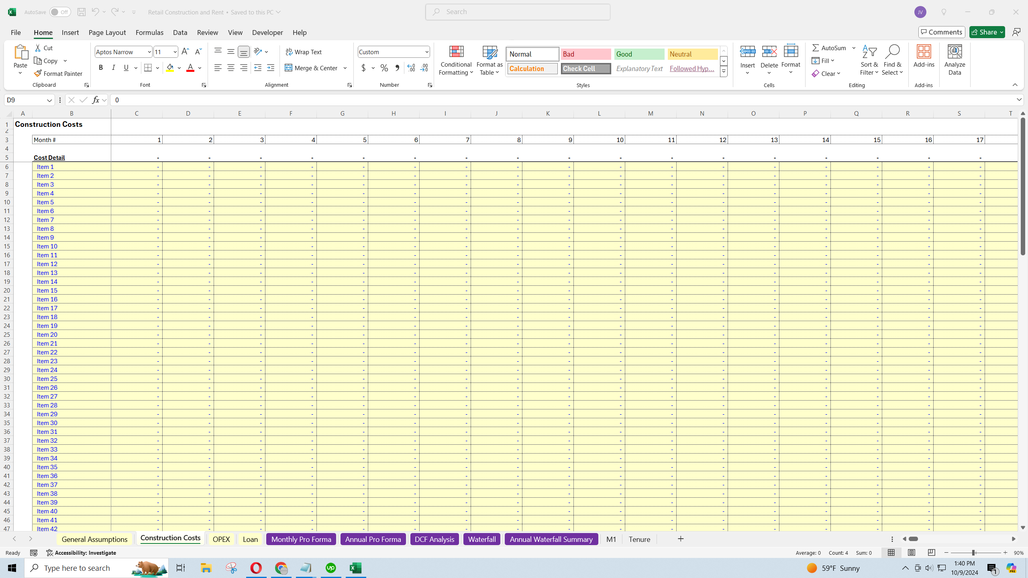Decrease font size with smaller A icon
1028x578 pixels.
click(x=198, y=52)
